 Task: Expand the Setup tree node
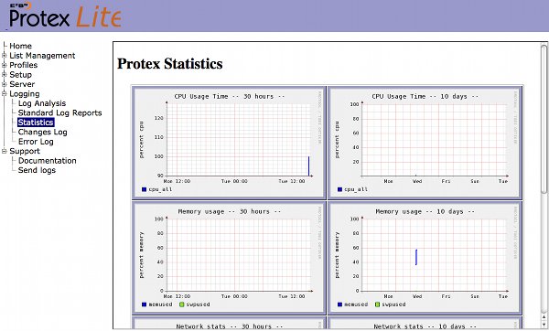pos(5,75)
